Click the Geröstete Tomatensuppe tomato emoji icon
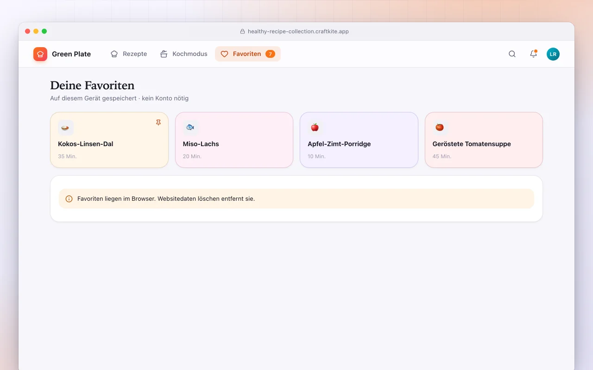This screenshot has width=593, height=370. click(440, 128)
